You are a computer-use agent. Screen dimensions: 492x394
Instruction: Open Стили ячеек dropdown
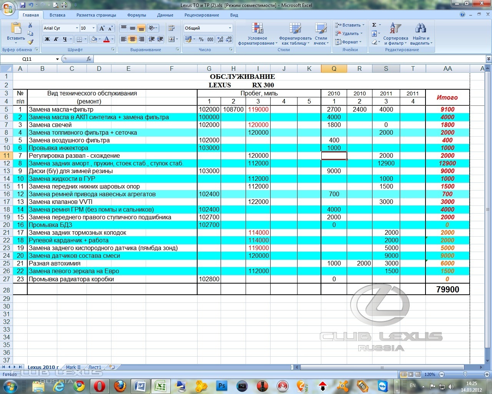(321, 34)
